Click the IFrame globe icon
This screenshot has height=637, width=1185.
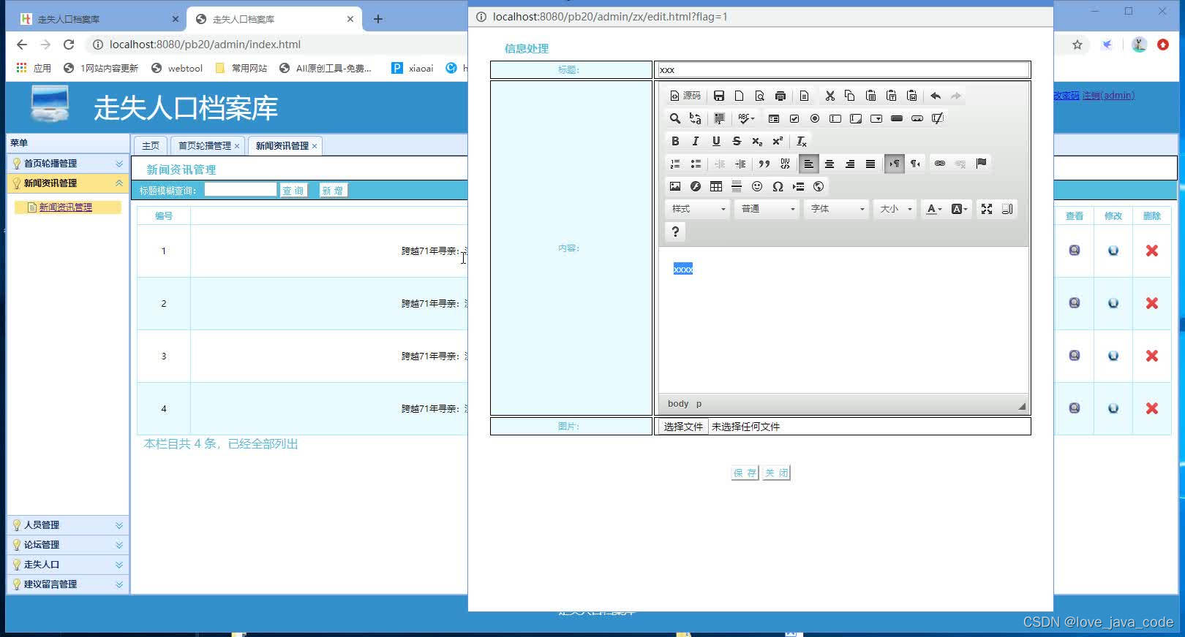(x=819, y=186)
